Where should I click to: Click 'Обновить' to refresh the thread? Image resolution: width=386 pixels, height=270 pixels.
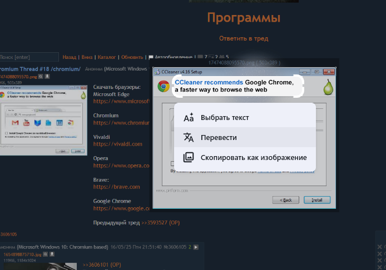(132, 57)
